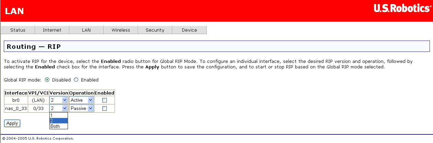The image size is (433, 143).
Task: Switch to the Internet tab
Action: tap(52, 30)
